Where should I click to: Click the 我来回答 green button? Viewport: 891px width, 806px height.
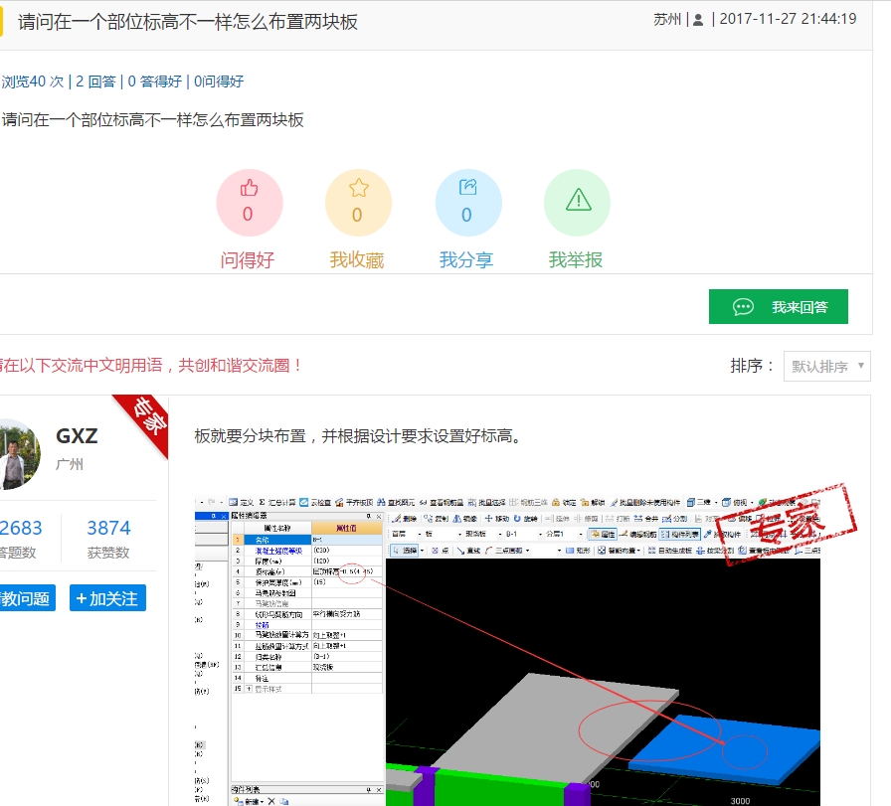[778, 307]
